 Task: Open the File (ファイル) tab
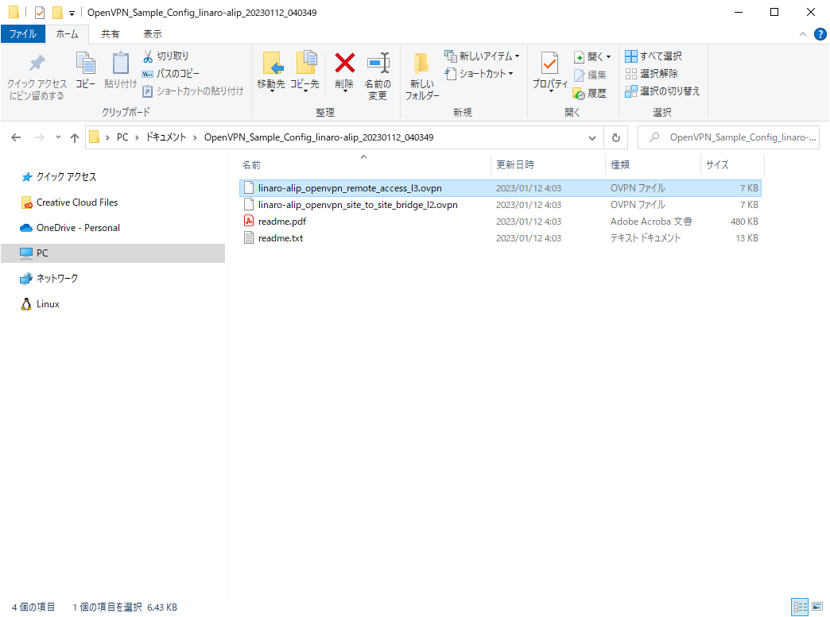pyautogui.click(x=23, y=34)
